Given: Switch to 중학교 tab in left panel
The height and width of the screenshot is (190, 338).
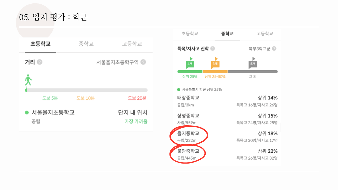Looking at the screenshot, I should pos(86,44).
